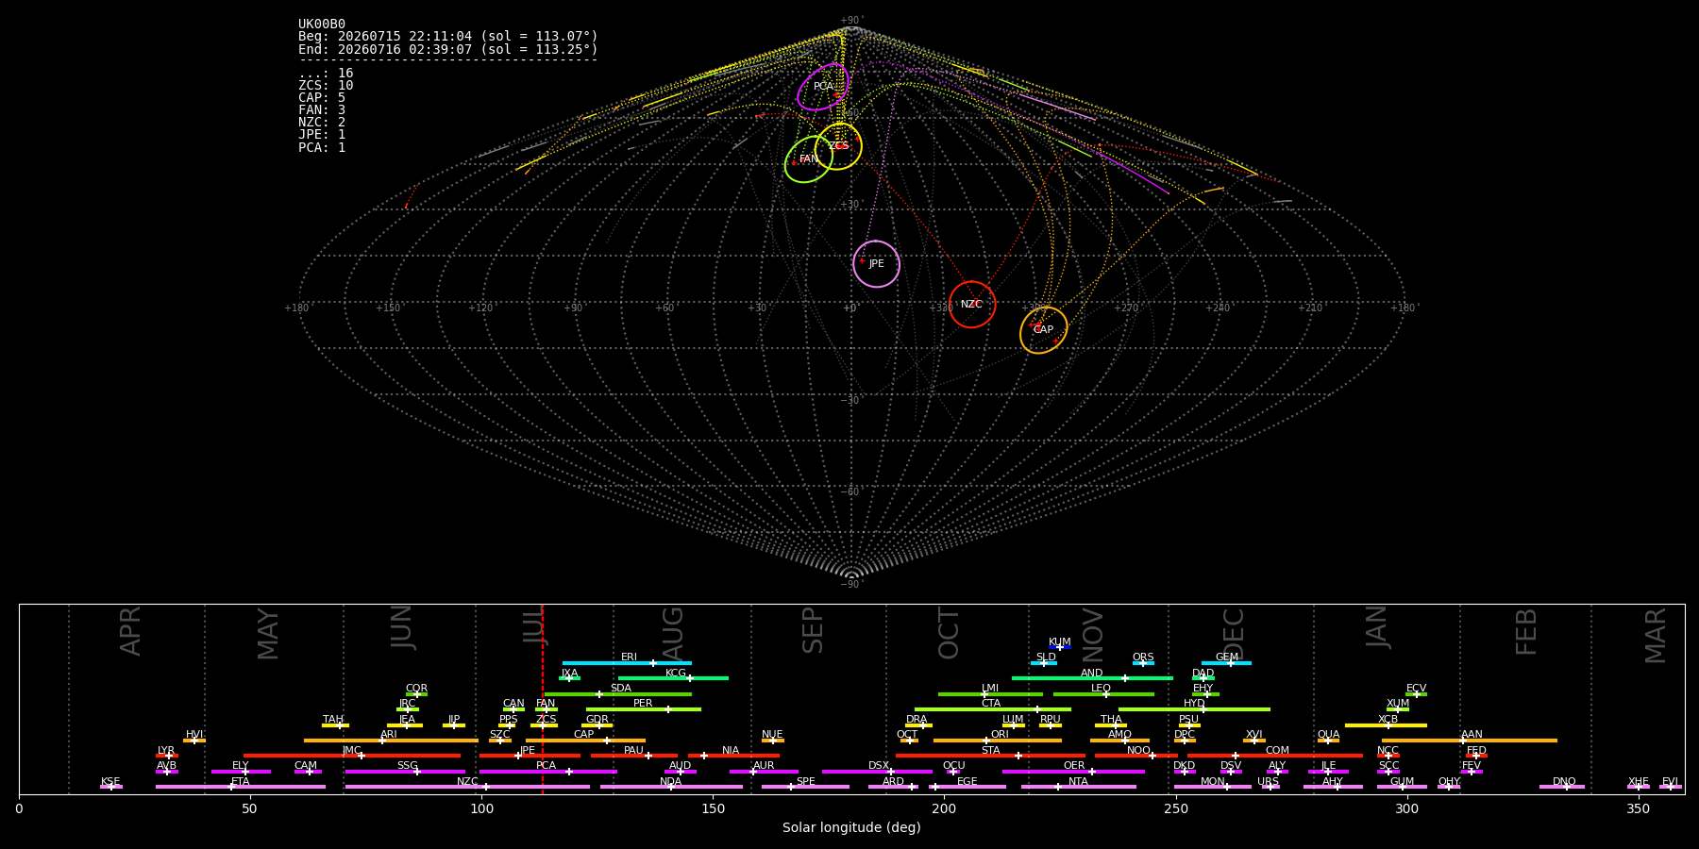
Task: Click the red dashed current-date line in timeline
Action: 543,698
